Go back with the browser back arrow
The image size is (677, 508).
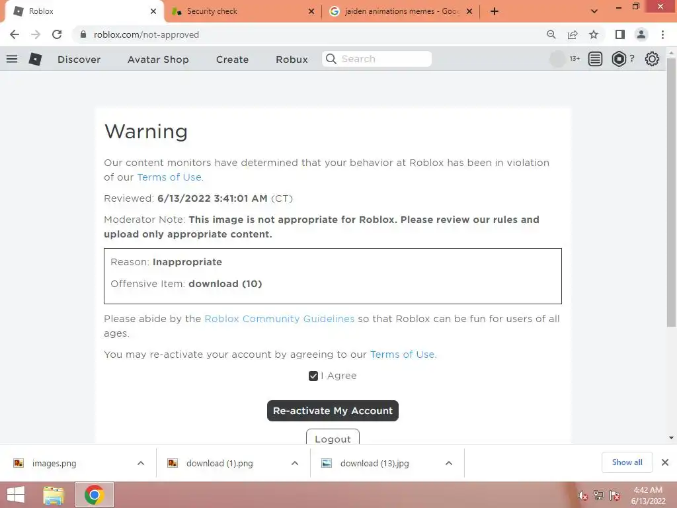click(x=15, y=34)
